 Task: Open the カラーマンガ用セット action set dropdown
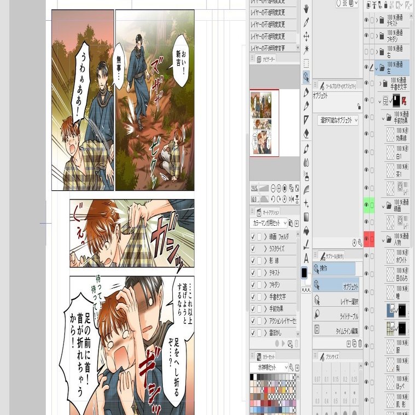click(268, 223)
